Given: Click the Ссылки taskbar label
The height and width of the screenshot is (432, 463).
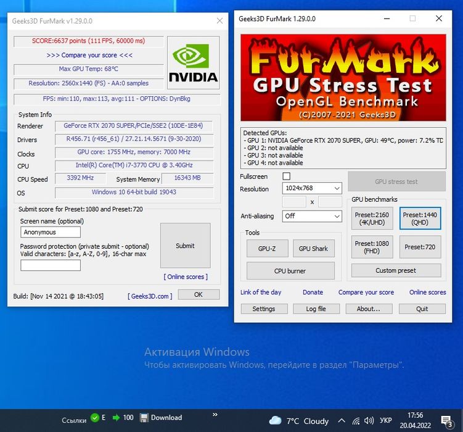Looking at the screenshot, I should coord(74,420).
